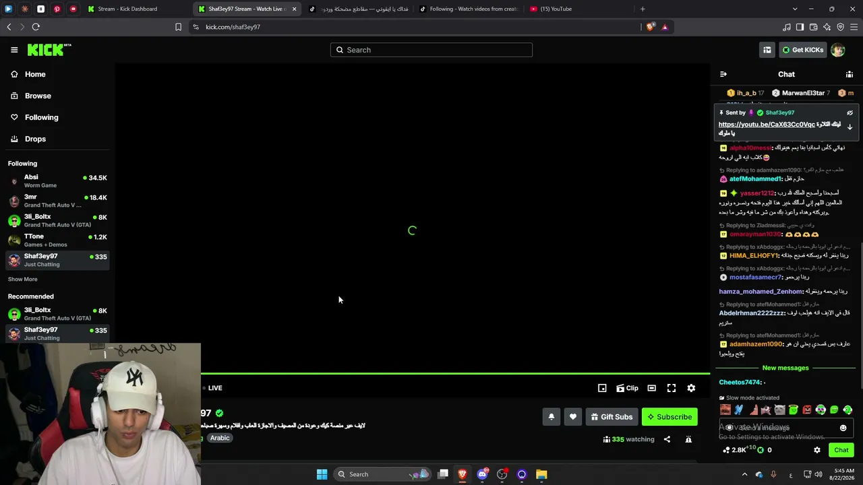863x485 pixels.
Task: Open 3mr channel in Following list
Action: click(57, 201)
